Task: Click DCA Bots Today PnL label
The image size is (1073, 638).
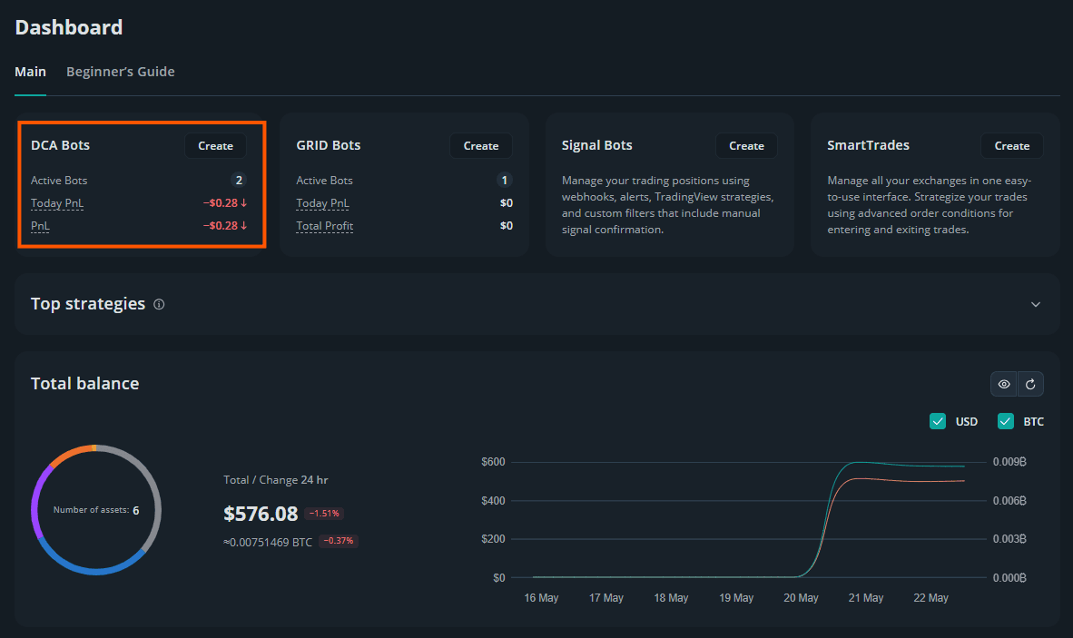Action: [57, 203]
